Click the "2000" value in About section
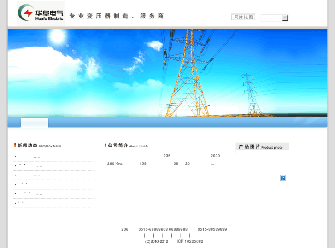 (215, 156)
